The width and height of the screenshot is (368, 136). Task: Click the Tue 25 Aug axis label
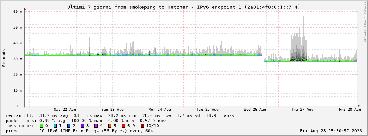(x=207, y=110)
